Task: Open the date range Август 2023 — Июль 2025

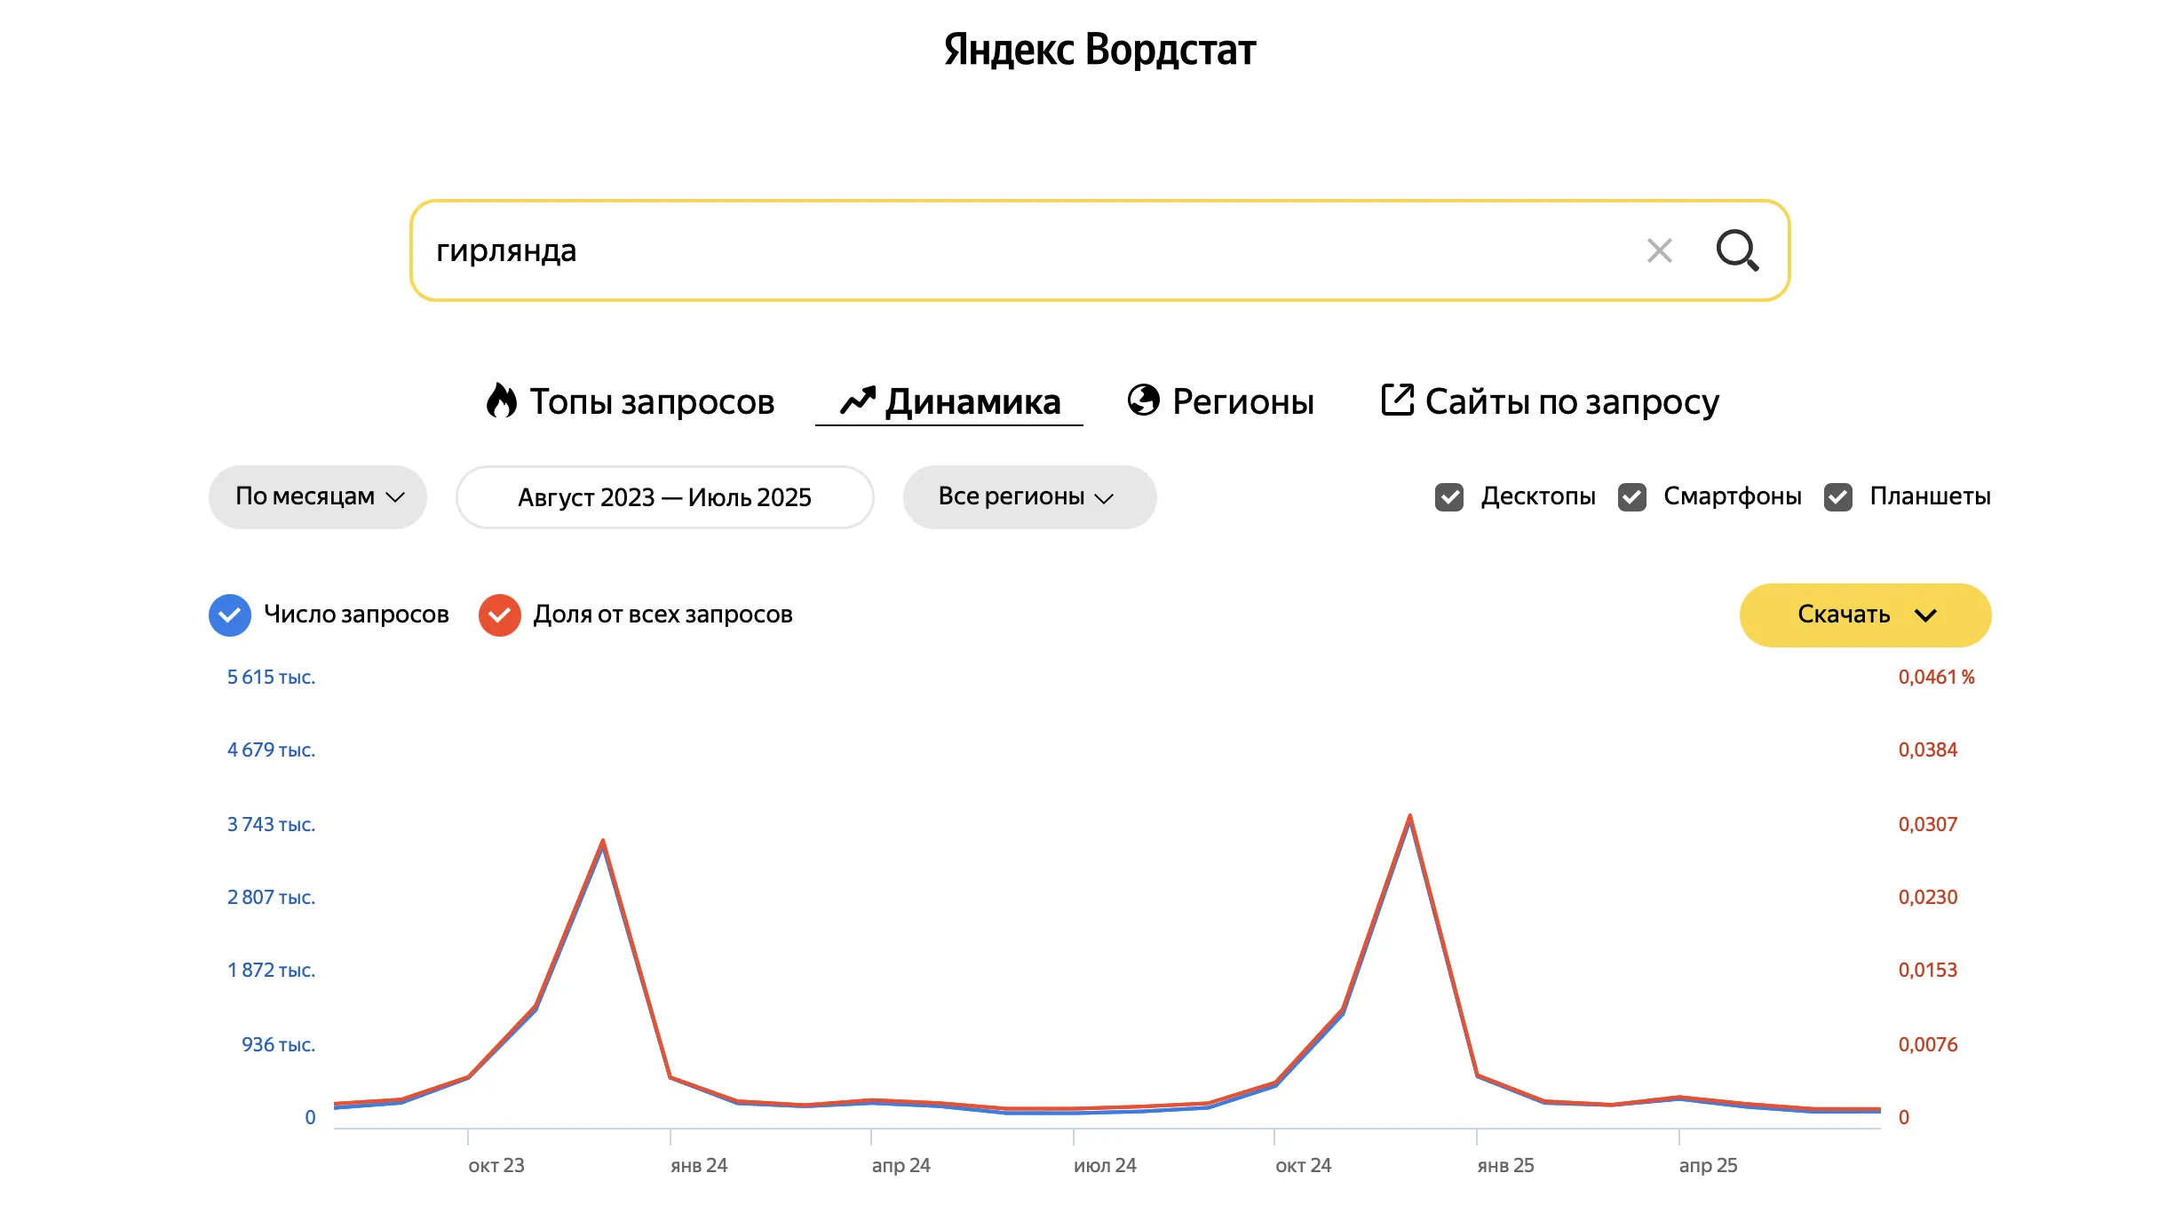Action: coord(664,497)
